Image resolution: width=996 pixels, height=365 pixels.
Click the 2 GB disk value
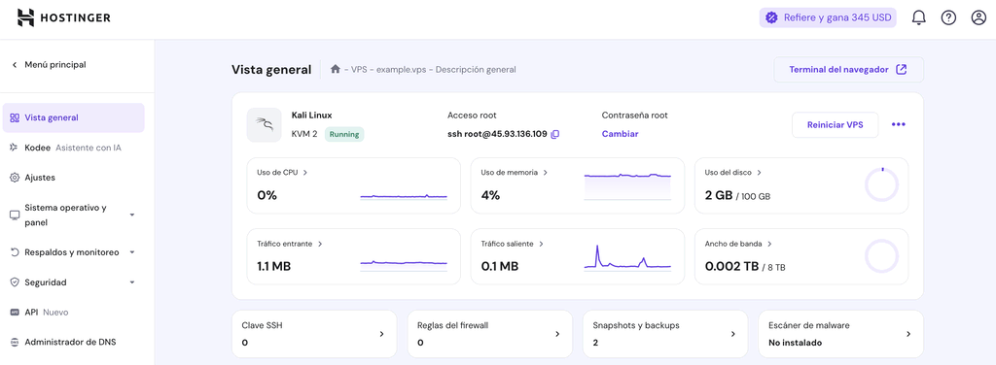click(x=719, y=196)
